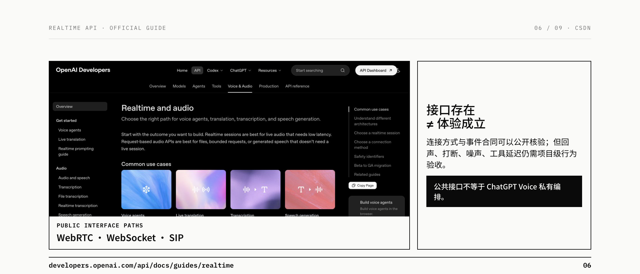Jump to Related guides section
640x274 pixels.
pyautogui.click(x=367, y=174)
